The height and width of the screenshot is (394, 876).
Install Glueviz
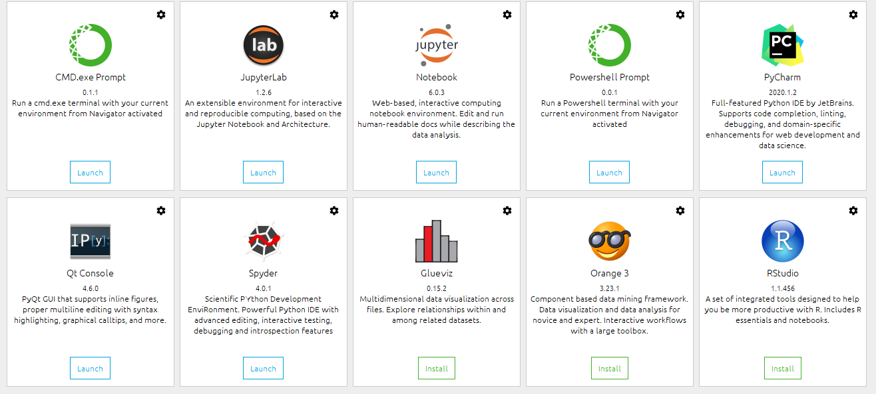tap(436, 368)
